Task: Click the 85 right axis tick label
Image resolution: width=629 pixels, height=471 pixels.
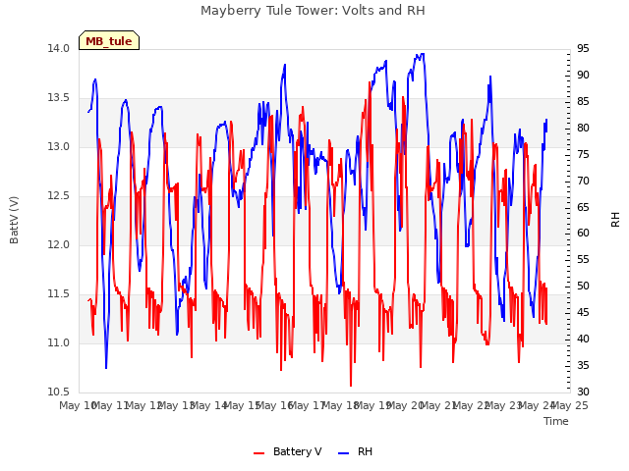Action: [583, 101]
